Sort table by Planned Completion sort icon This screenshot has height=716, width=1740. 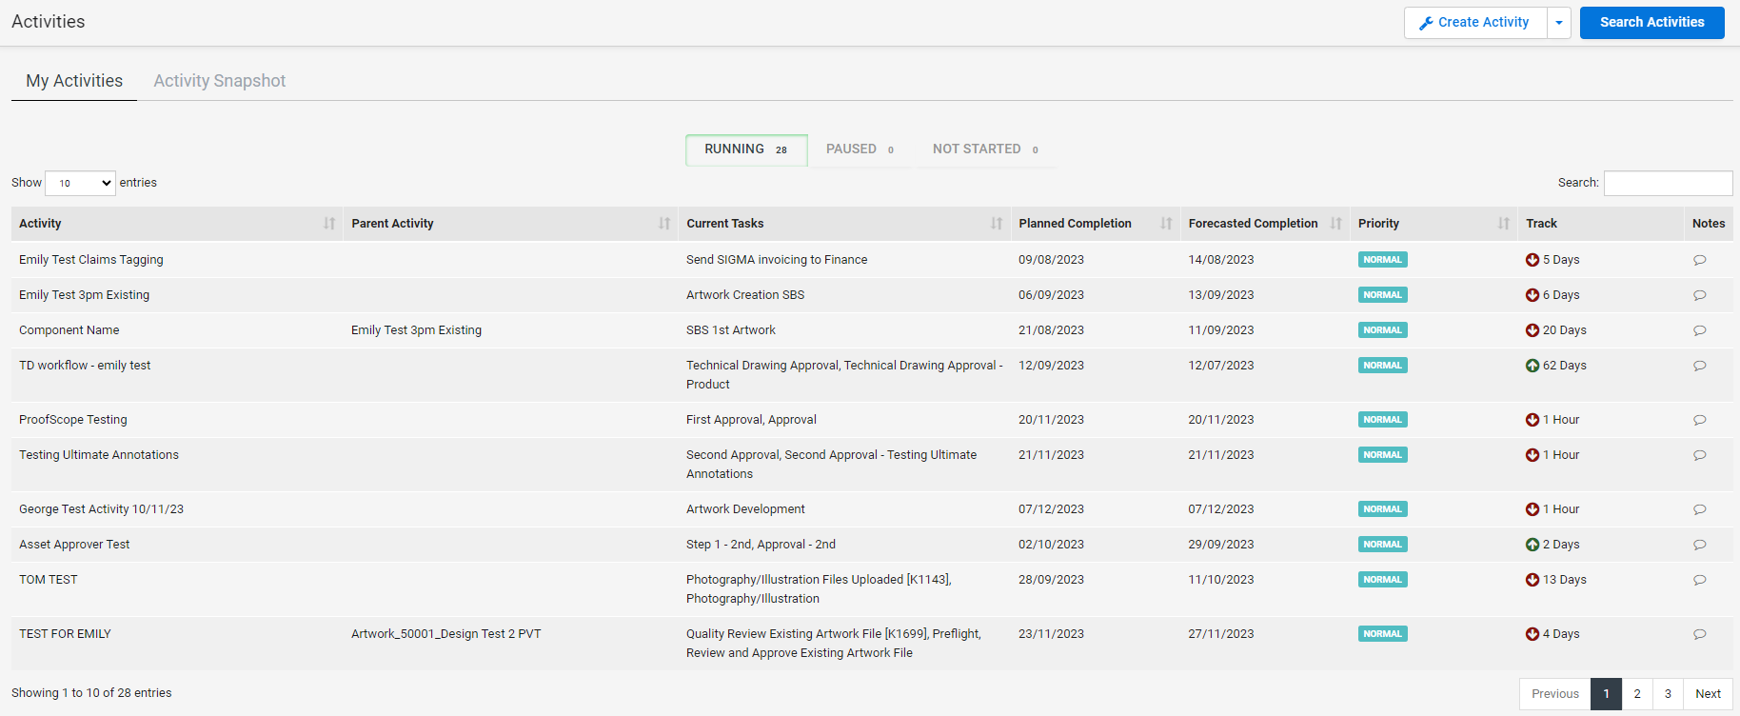(1166, 224)
